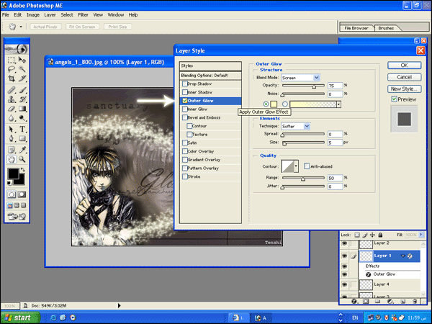Screen dimensions: 432x324
Task: Click the lock transparent pixels icon
Action: click(x=357, y=235)
